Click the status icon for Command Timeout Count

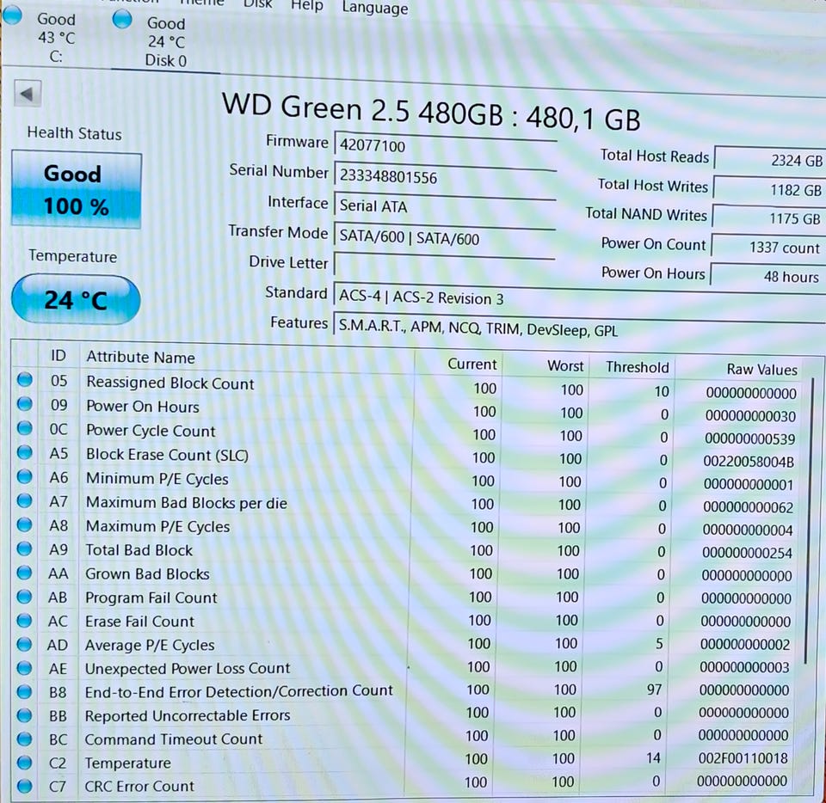point(25,739)
